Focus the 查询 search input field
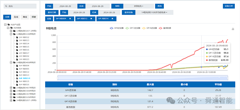 [20, 6]
